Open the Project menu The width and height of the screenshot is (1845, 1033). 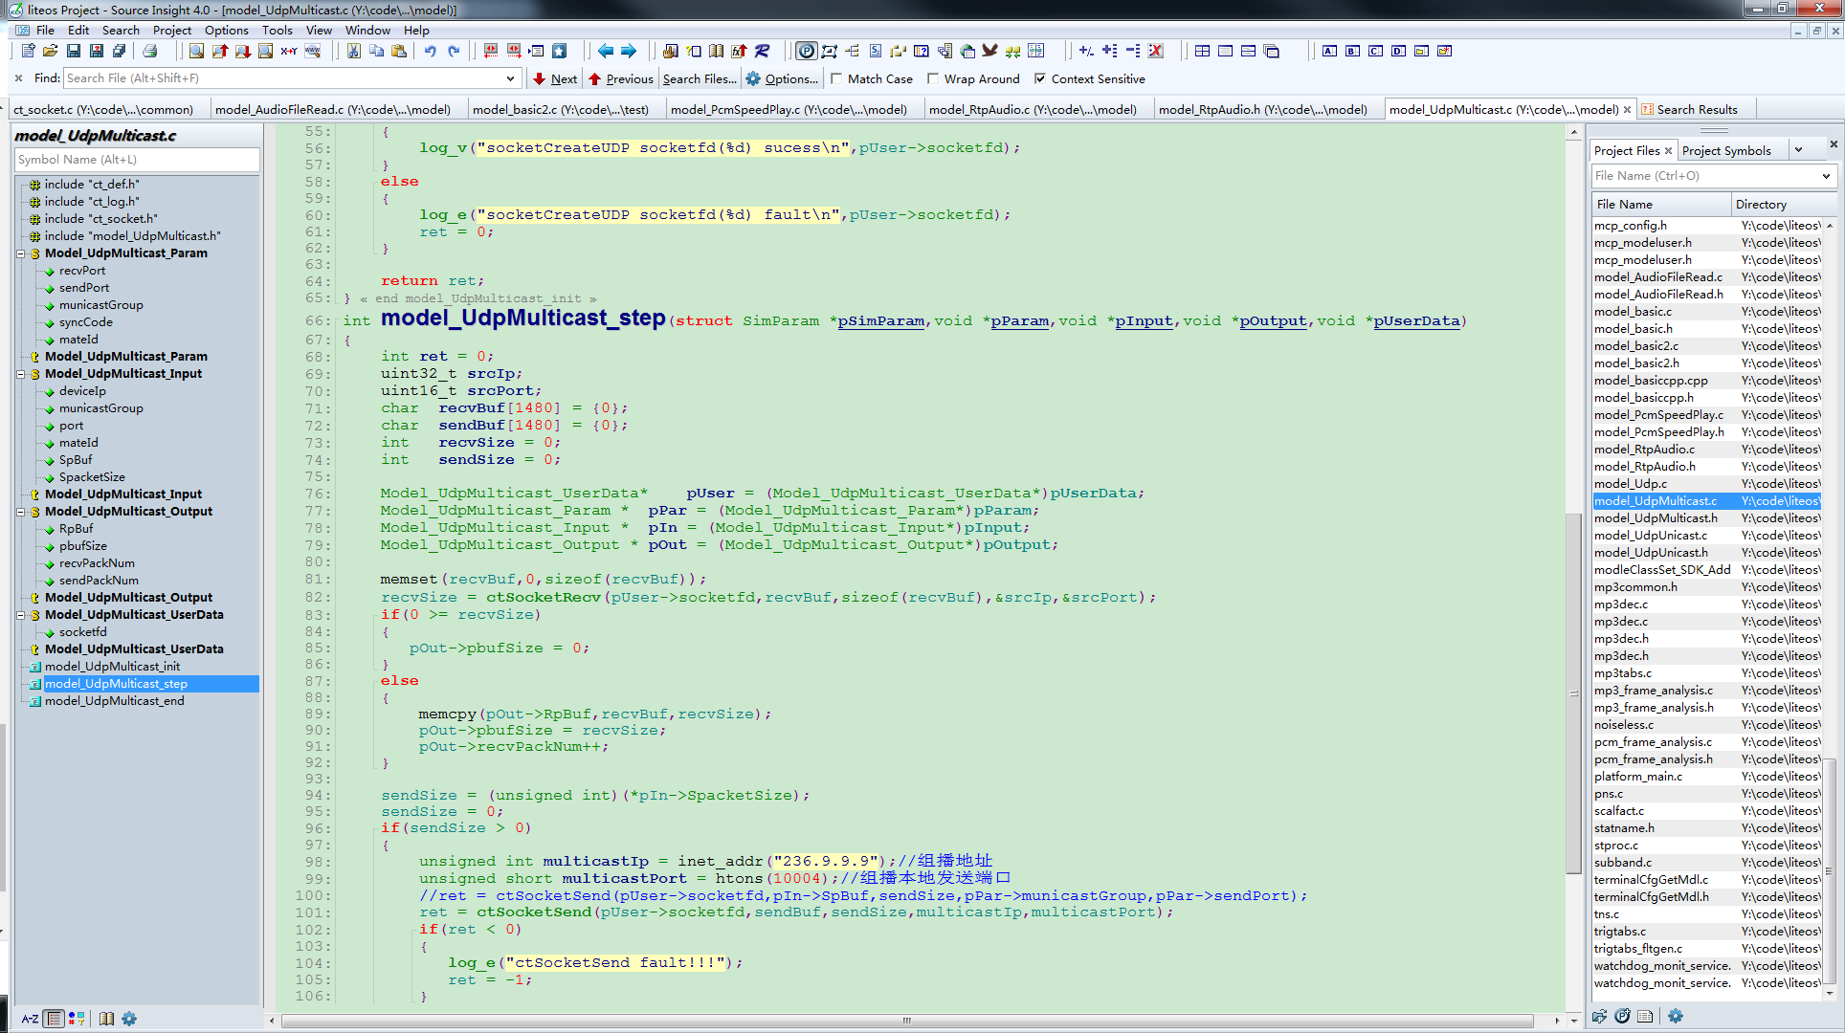172,30
